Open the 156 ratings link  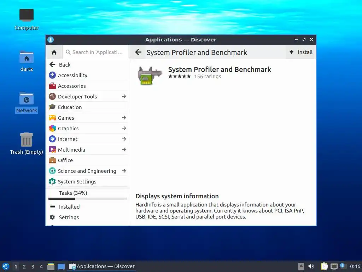click(x=208, y=76)
